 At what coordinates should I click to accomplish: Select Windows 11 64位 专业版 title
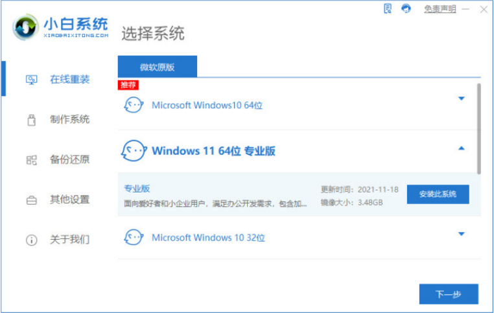click(213, 151)
